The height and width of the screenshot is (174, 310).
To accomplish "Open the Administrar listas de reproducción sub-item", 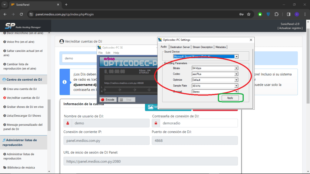I will coord(19,156).
